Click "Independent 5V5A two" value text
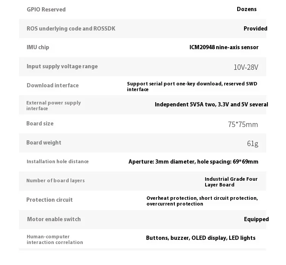 click(x=211, y=104)
